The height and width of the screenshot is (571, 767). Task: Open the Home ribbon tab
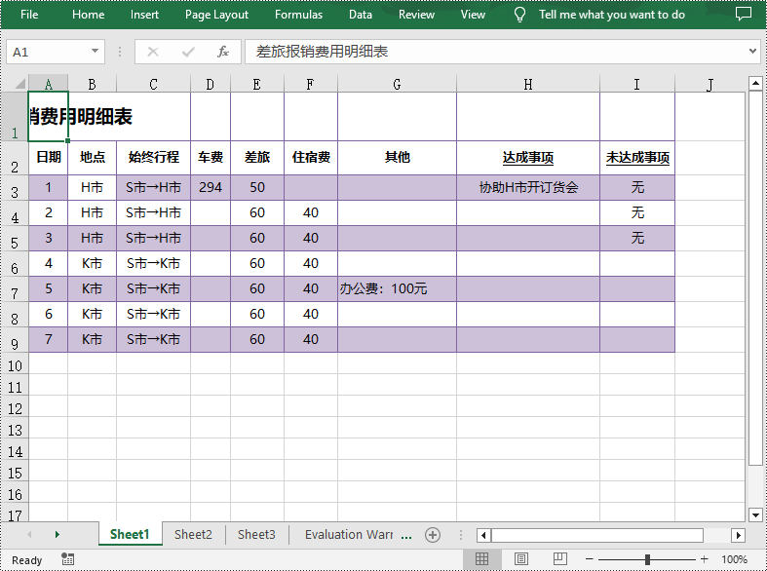[88, 15]
